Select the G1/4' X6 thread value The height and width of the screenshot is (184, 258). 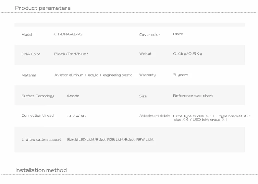(76, 116)
